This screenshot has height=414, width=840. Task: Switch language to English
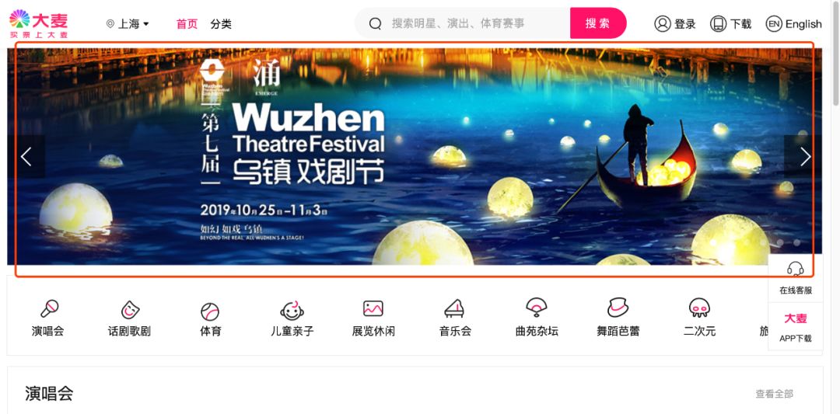click(x=793, y=23)
